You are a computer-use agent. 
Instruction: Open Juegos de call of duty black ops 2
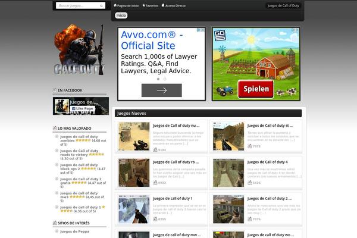[79, 167]
